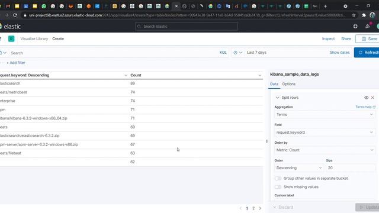379x213 pixels.
Task: Toggle the KQL query language switcher
Action: 223,53
